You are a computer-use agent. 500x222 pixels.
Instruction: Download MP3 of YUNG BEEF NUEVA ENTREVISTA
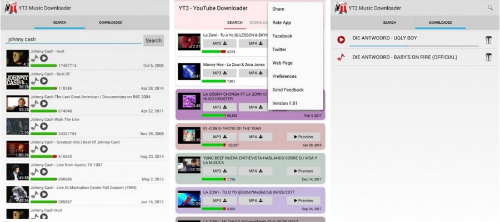click(x=219, y=171)
